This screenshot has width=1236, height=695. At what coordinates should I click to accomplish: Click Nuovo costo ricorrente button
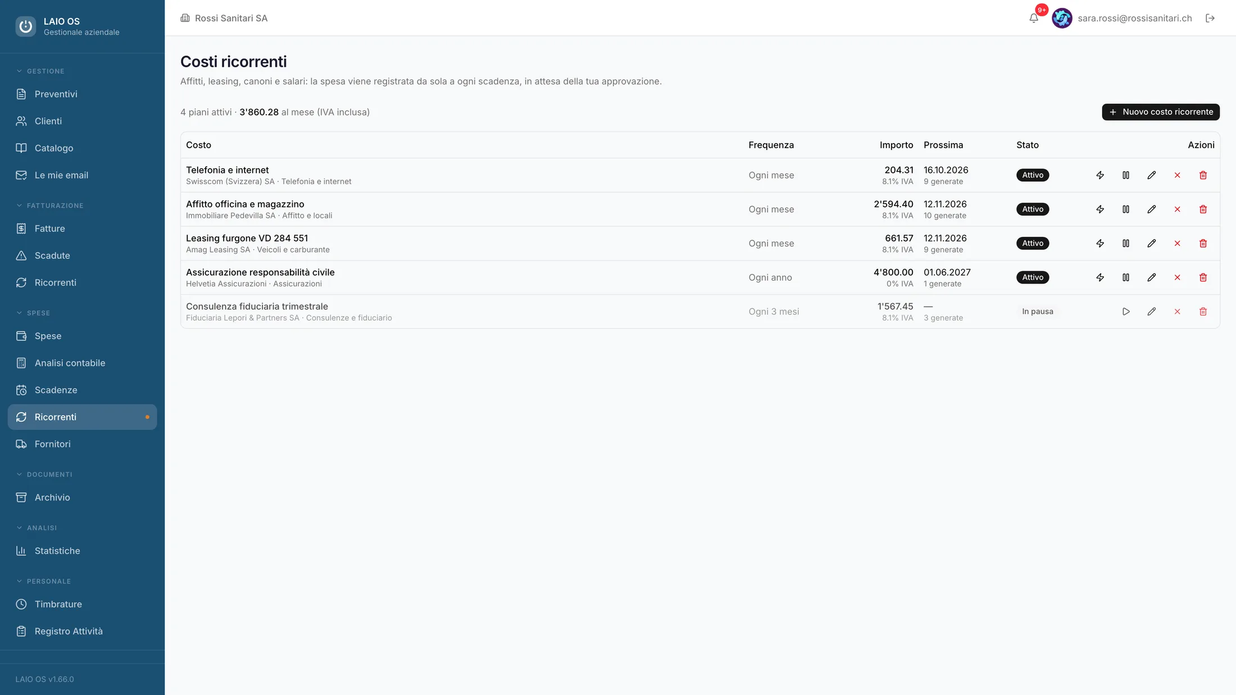tap(1161, 112)
